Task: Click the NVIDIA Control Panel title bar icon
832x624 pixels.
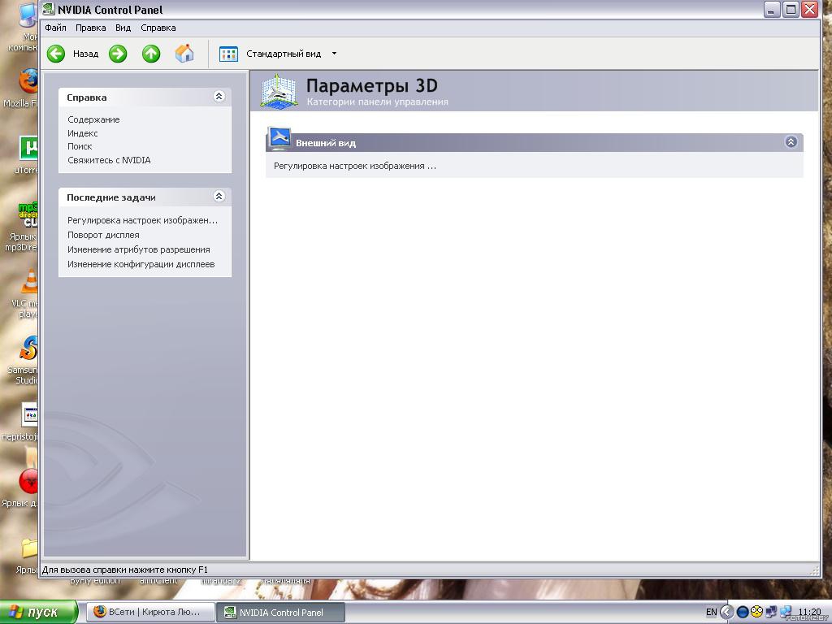Action: [49, 9]
